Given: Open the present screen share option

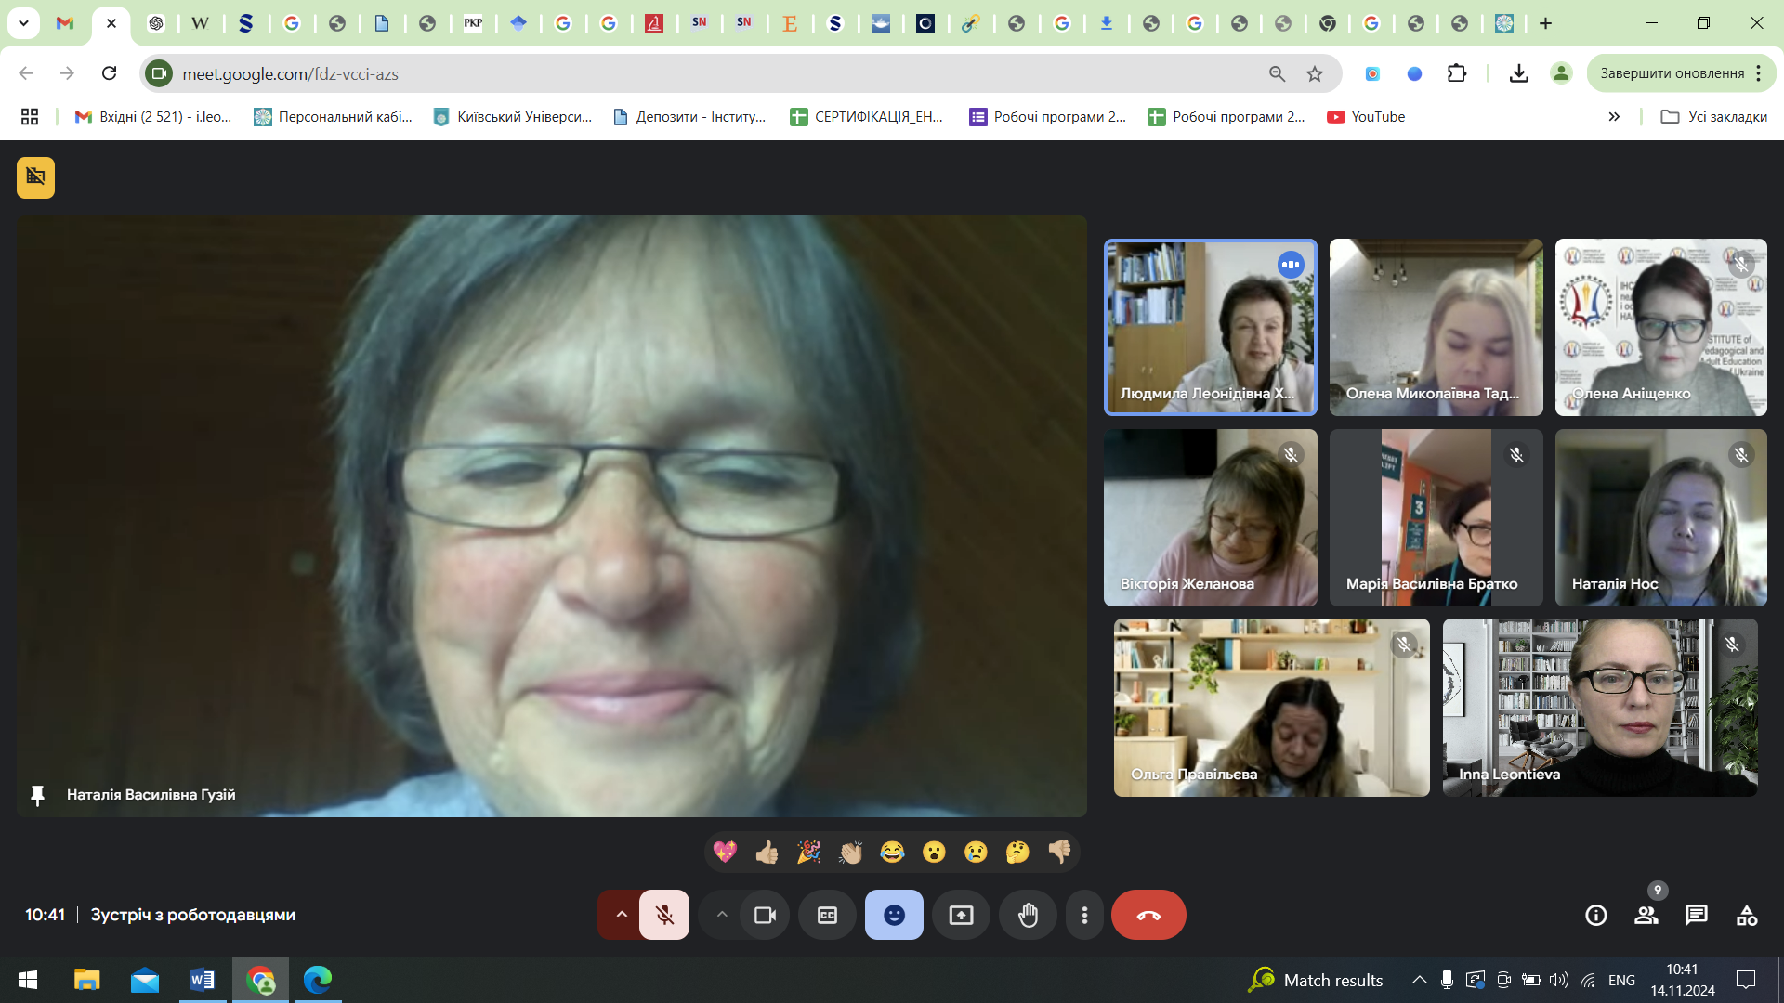Looking at the screenshot, I should pos(961,915).
